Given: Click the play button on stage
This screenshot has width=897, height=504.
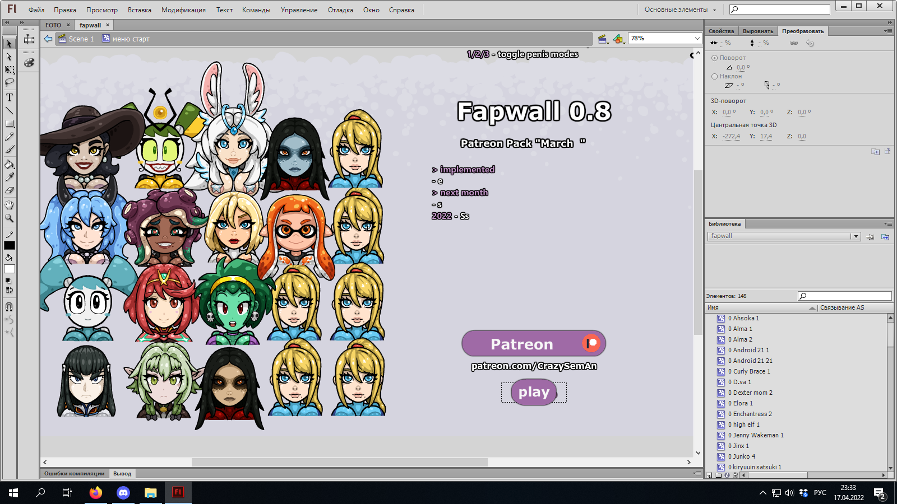Looking at the screenshot, I should tap(534, 392).
